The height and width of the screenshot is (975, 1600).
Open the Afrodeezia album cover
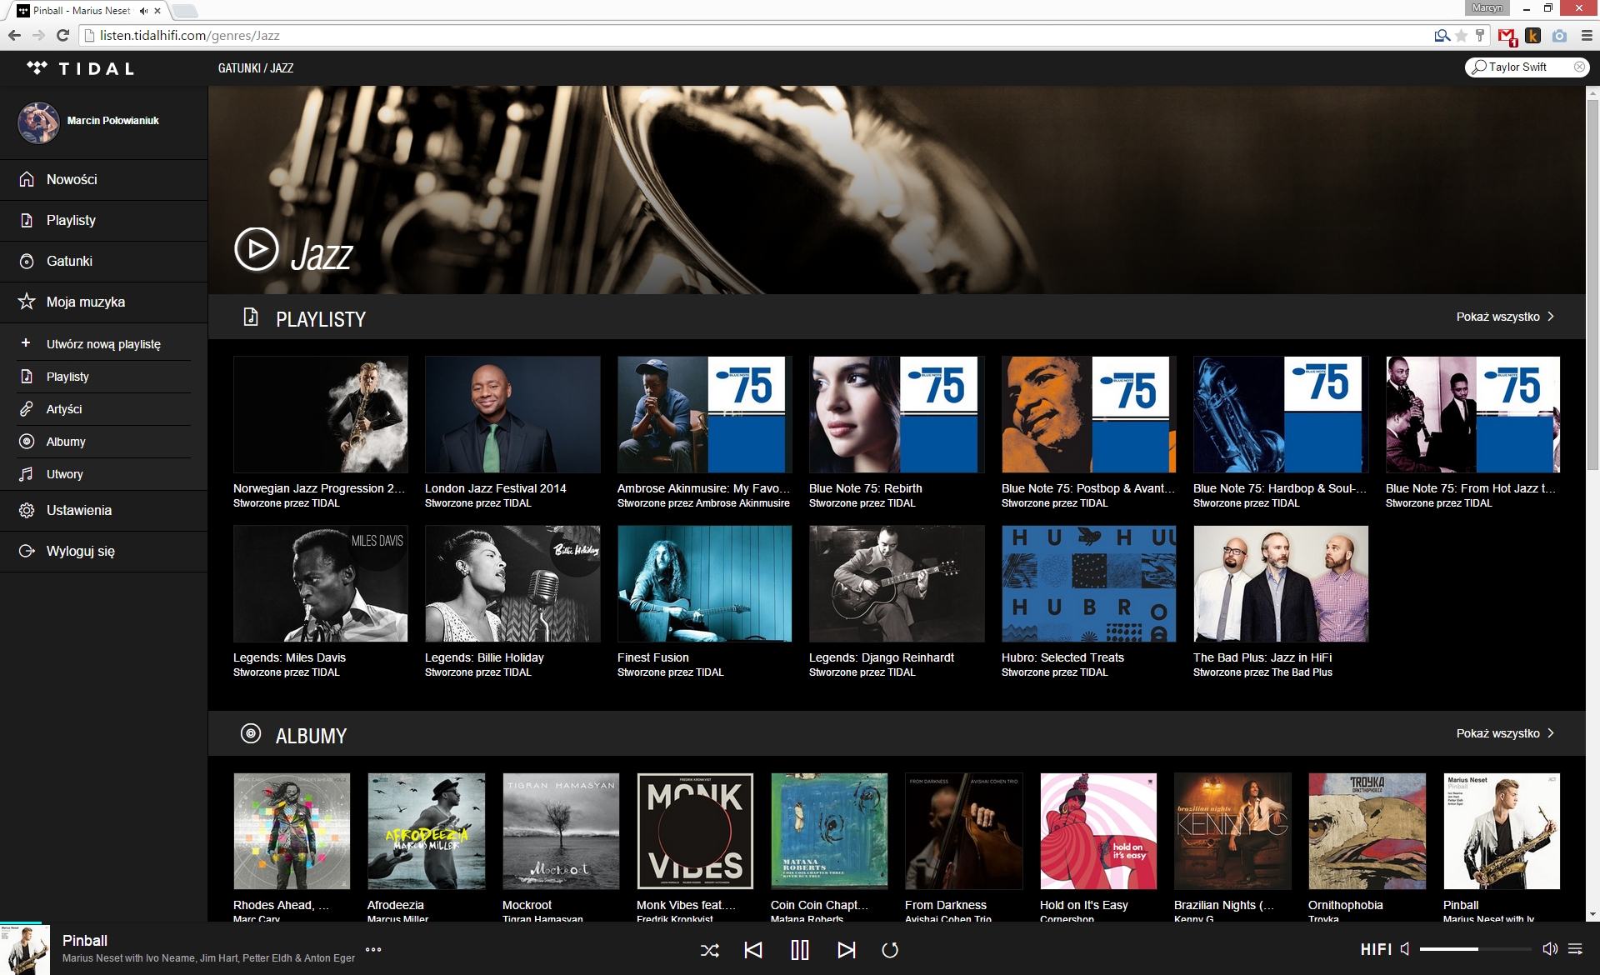[x=426, y=832]
